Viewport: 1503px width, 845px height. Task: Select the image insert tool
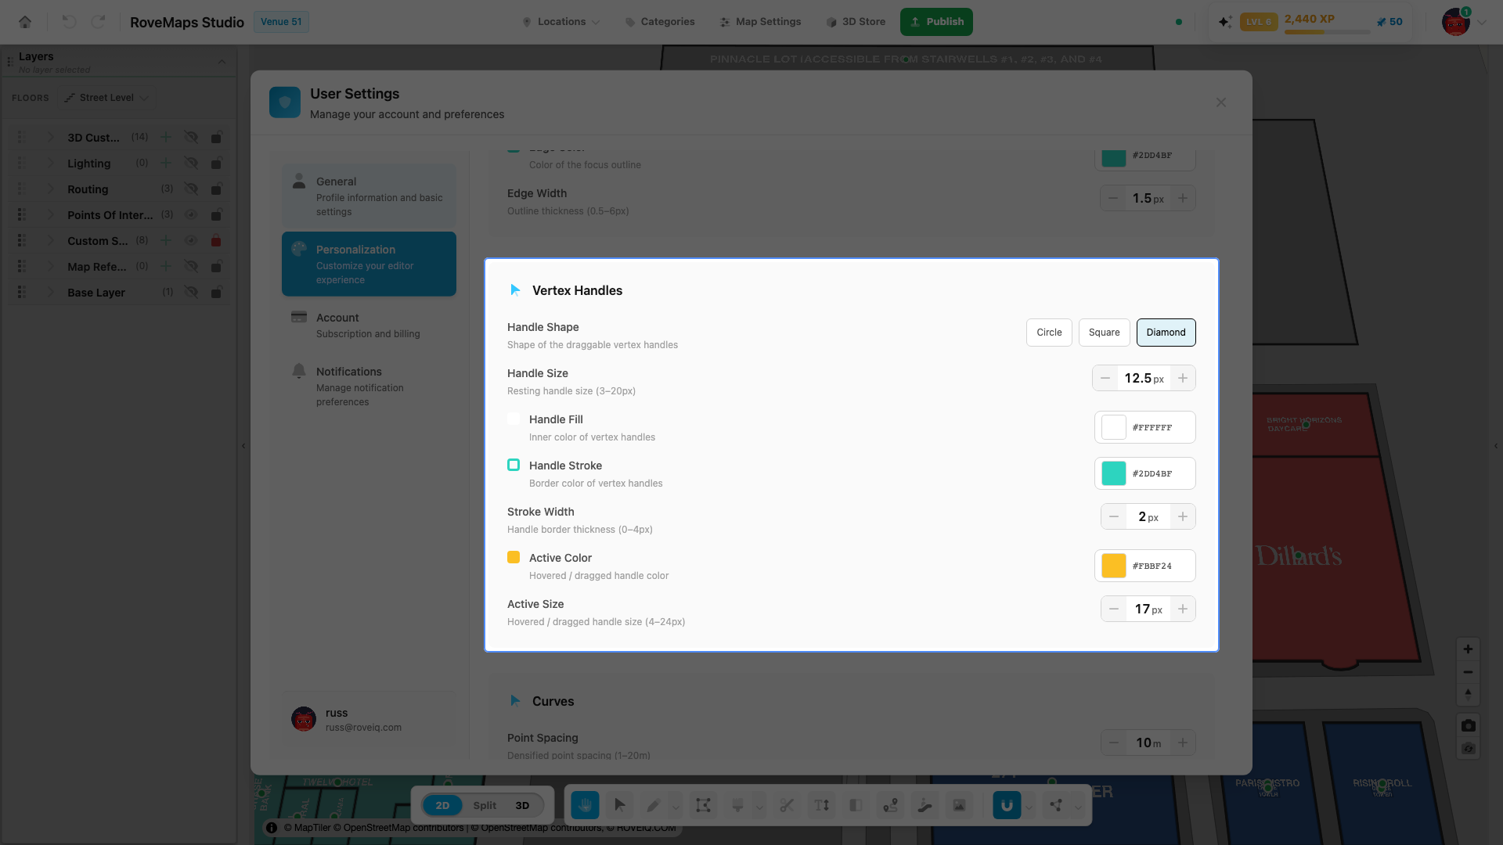point(959,805)
